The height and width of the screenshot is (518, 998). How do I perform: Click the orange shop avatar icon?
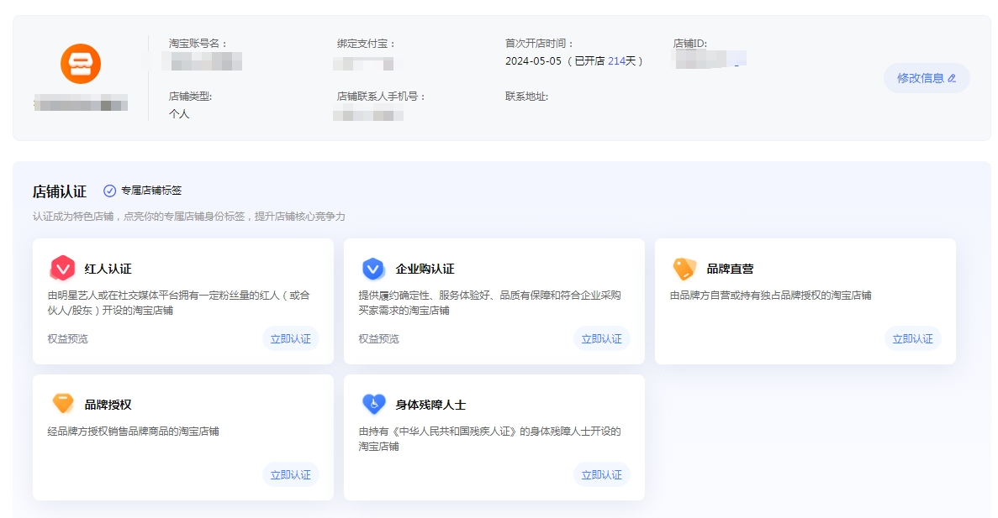pyautogui.click(x=80, y=64)
